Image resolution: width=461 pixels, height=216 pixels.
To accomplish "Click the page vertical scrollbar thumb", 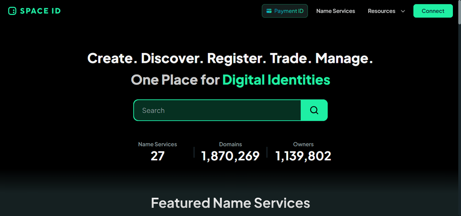I will click(x=460, y=12).
